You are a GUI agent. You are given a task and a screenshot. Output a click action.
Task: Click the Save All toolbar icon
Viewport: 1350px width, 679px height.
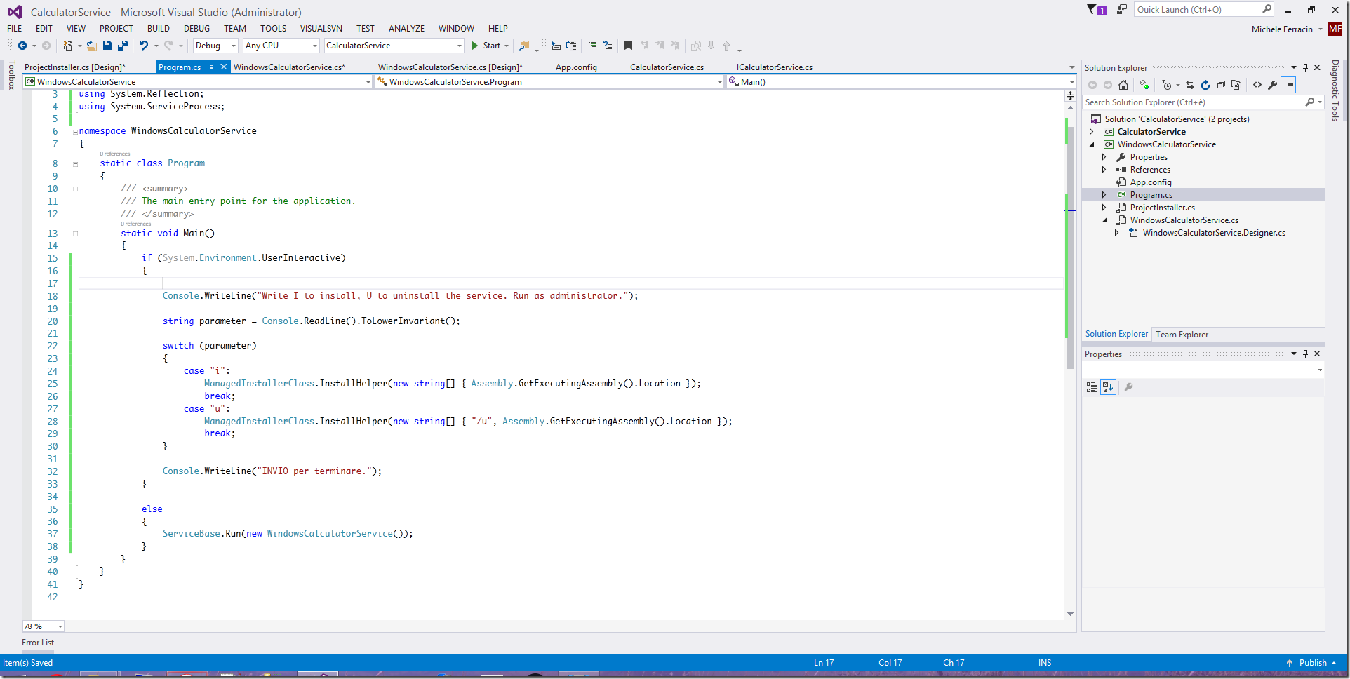(123, 46)
